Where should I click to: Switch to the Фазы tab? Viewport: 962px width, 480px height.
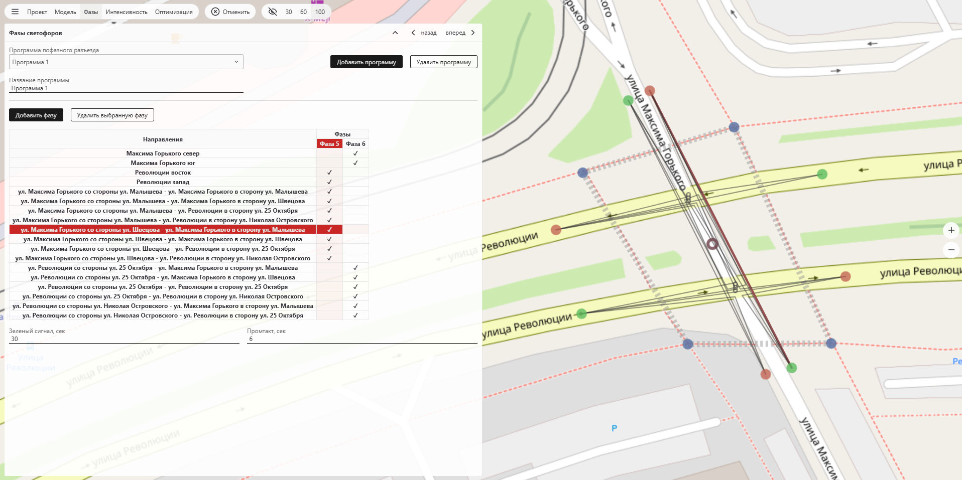point(91,12)
